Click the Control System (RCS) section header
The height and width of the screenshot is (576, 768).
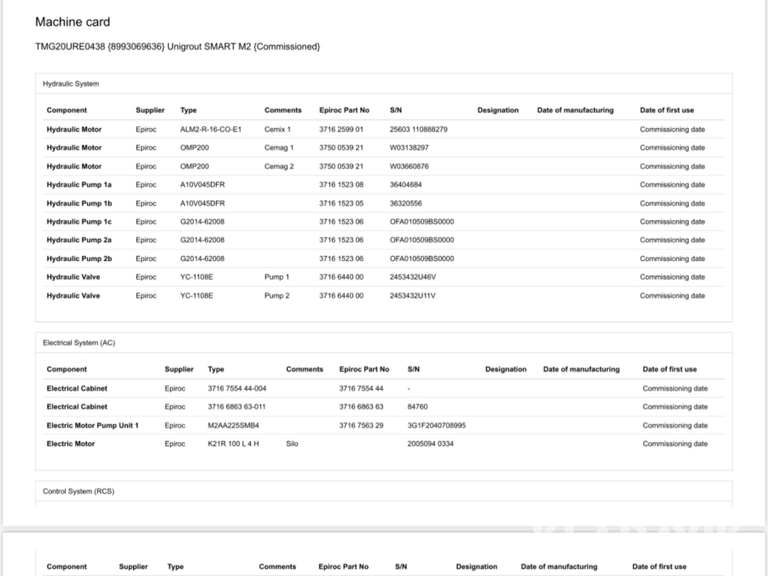click(x=79, y=492)
